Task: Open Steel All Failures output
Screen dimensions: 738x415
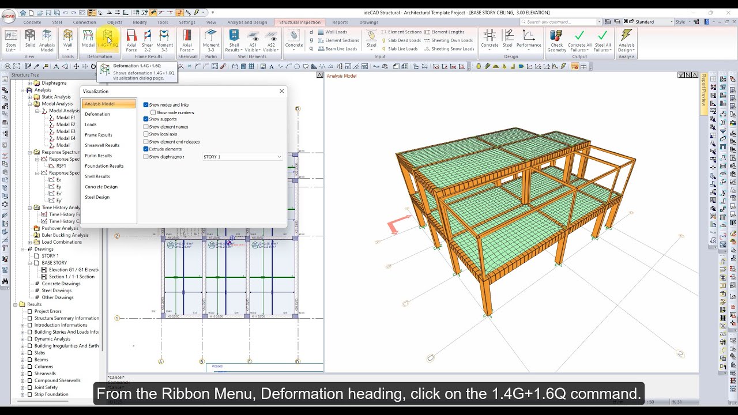Action: tap(603, 40)
